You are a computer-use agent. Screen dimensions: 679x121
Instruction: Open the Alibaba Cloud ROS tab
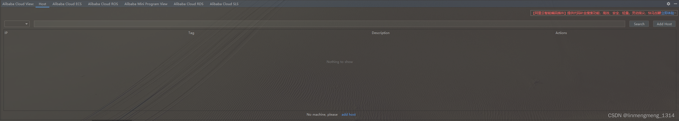click(x=103, y=4)
